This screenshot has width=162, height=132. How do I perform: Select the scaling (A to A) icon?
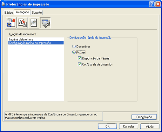(23, 23)
